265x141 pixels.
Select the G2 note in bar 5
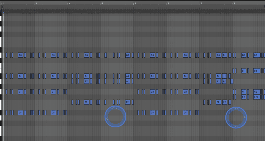click(x=153, y=92)
